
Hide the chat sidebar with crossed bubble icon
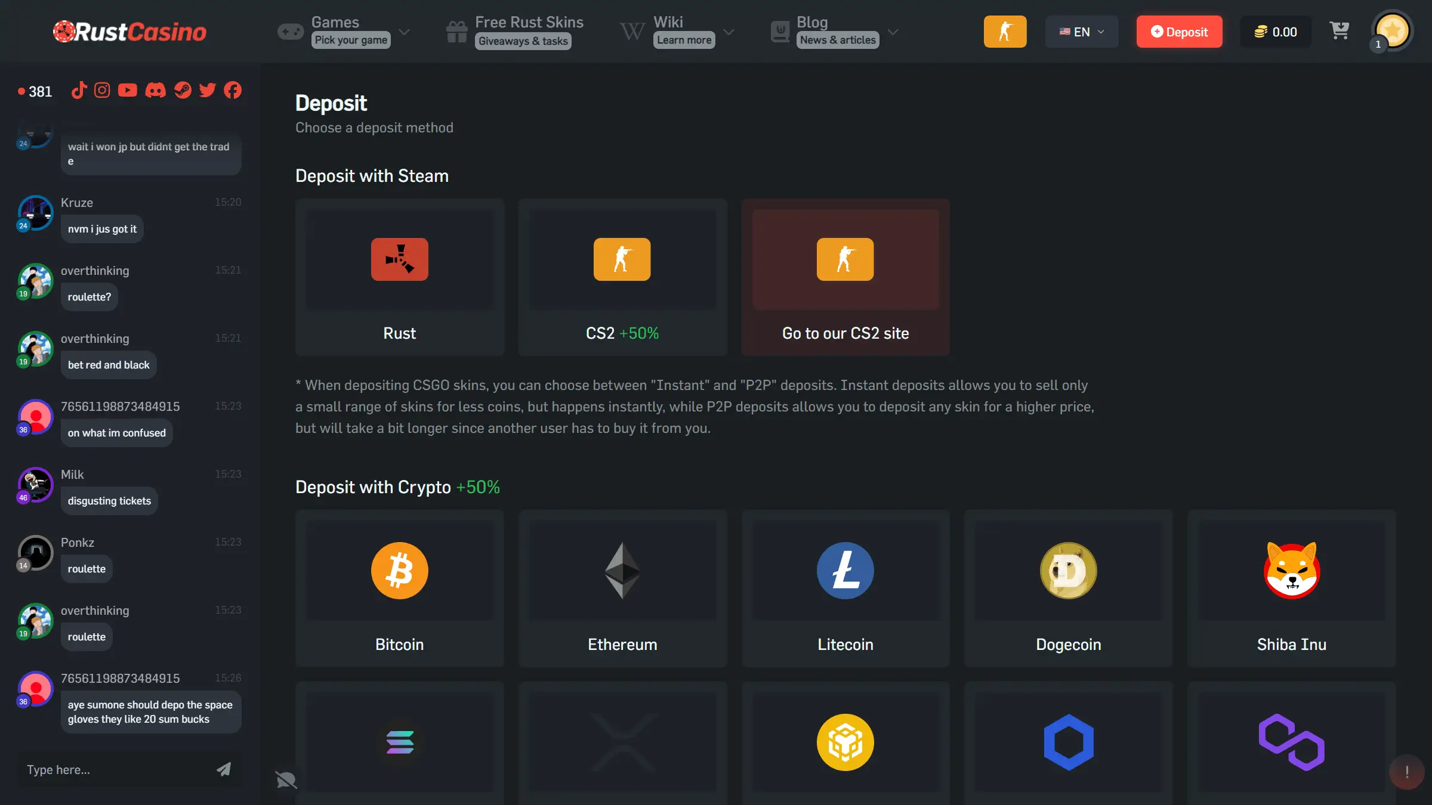click(286, 779)
